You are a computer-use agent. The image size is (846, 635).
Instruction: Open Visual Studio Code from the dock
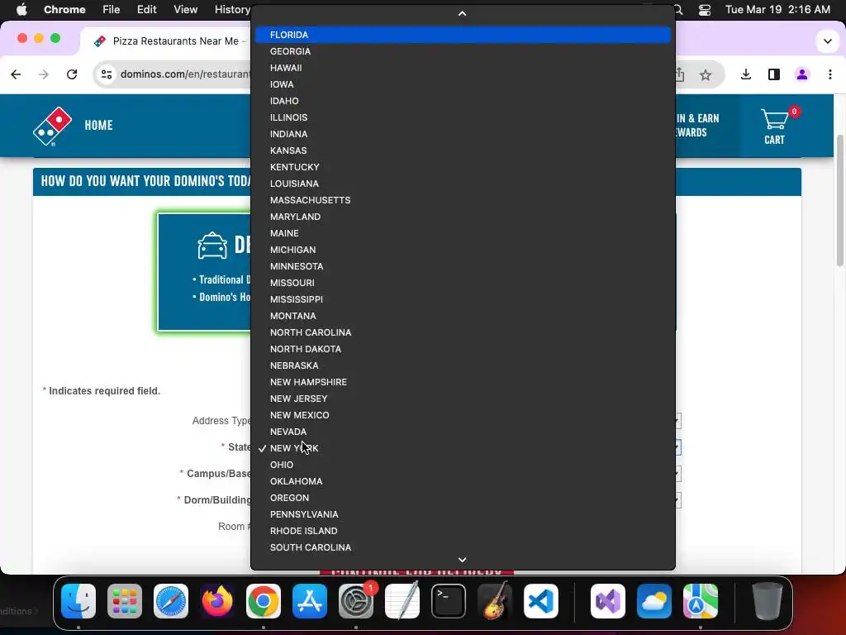pyautogui.click(x=541, y=601)
